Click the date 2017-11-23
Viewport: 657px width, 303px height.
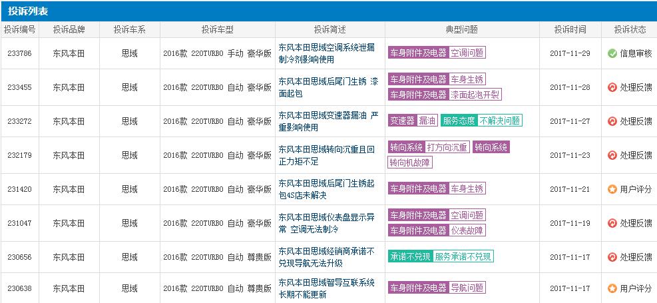coord(570,155)
